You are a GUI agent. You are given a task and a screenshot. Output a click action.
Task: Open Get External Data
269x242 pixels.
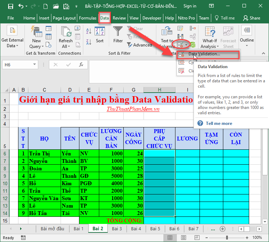click(12, 37)
